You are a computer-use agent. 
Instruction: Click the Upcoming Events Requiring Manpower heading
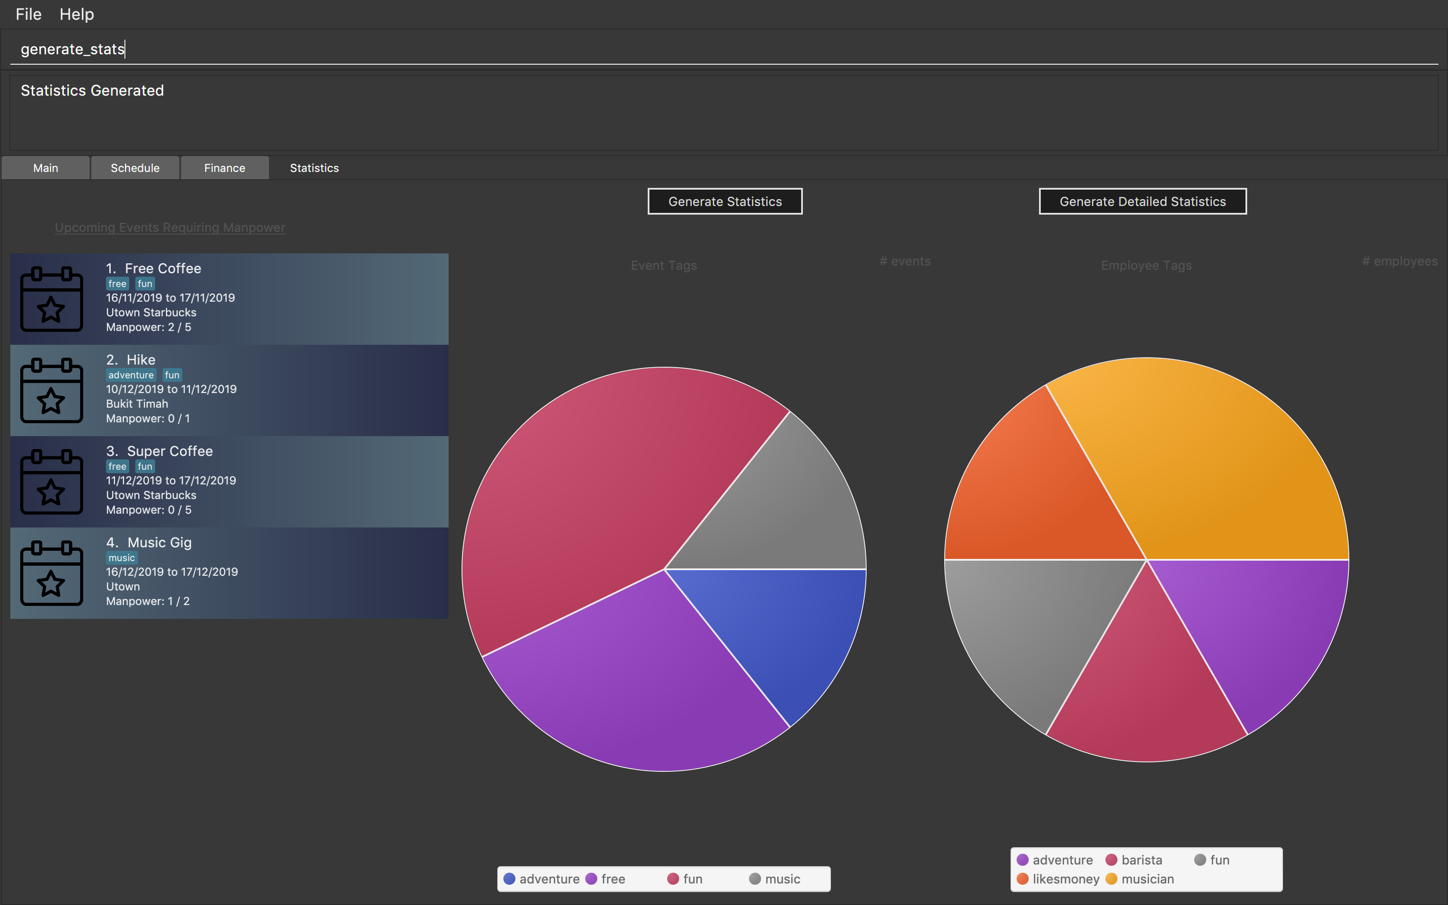tap(170, 228)
